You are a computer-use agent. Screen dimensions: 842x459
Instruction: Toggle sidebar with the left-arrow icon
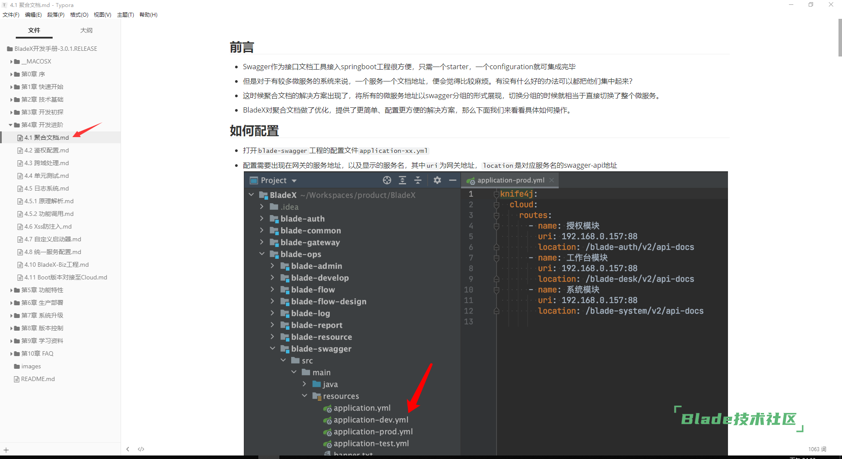pos(128,449)
